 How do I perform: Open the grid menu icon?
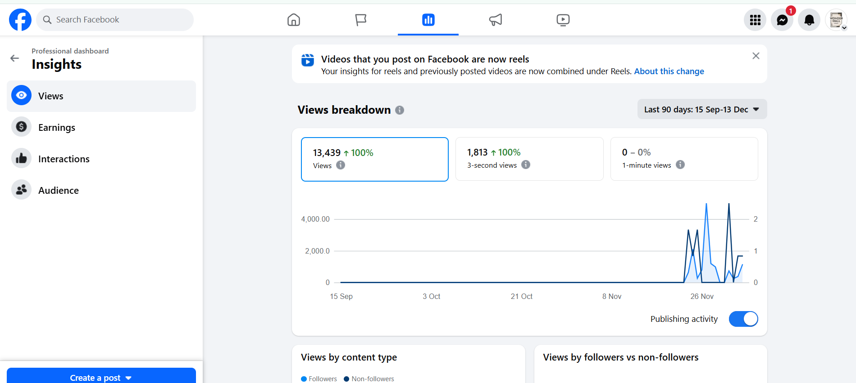click(x=755, y=20)
